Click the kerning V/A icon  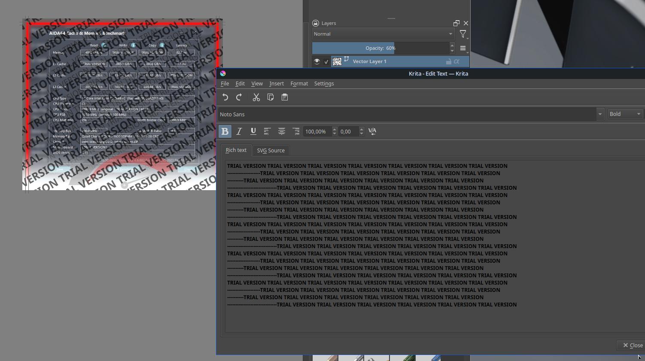click(372, 131)
